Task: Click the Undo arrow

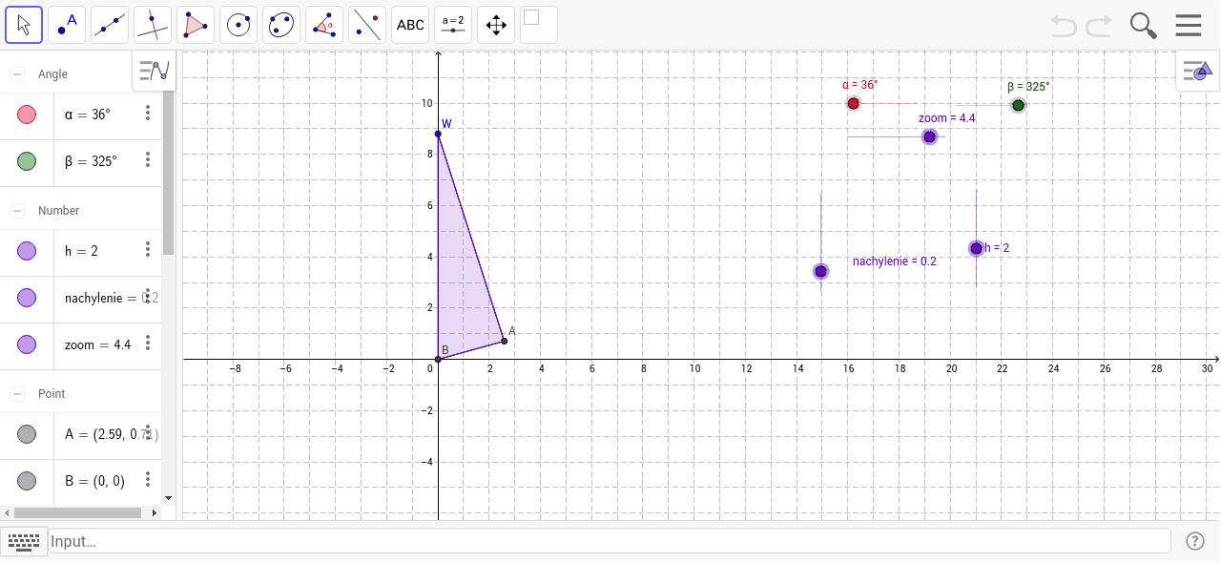Action: point(1064,25)
